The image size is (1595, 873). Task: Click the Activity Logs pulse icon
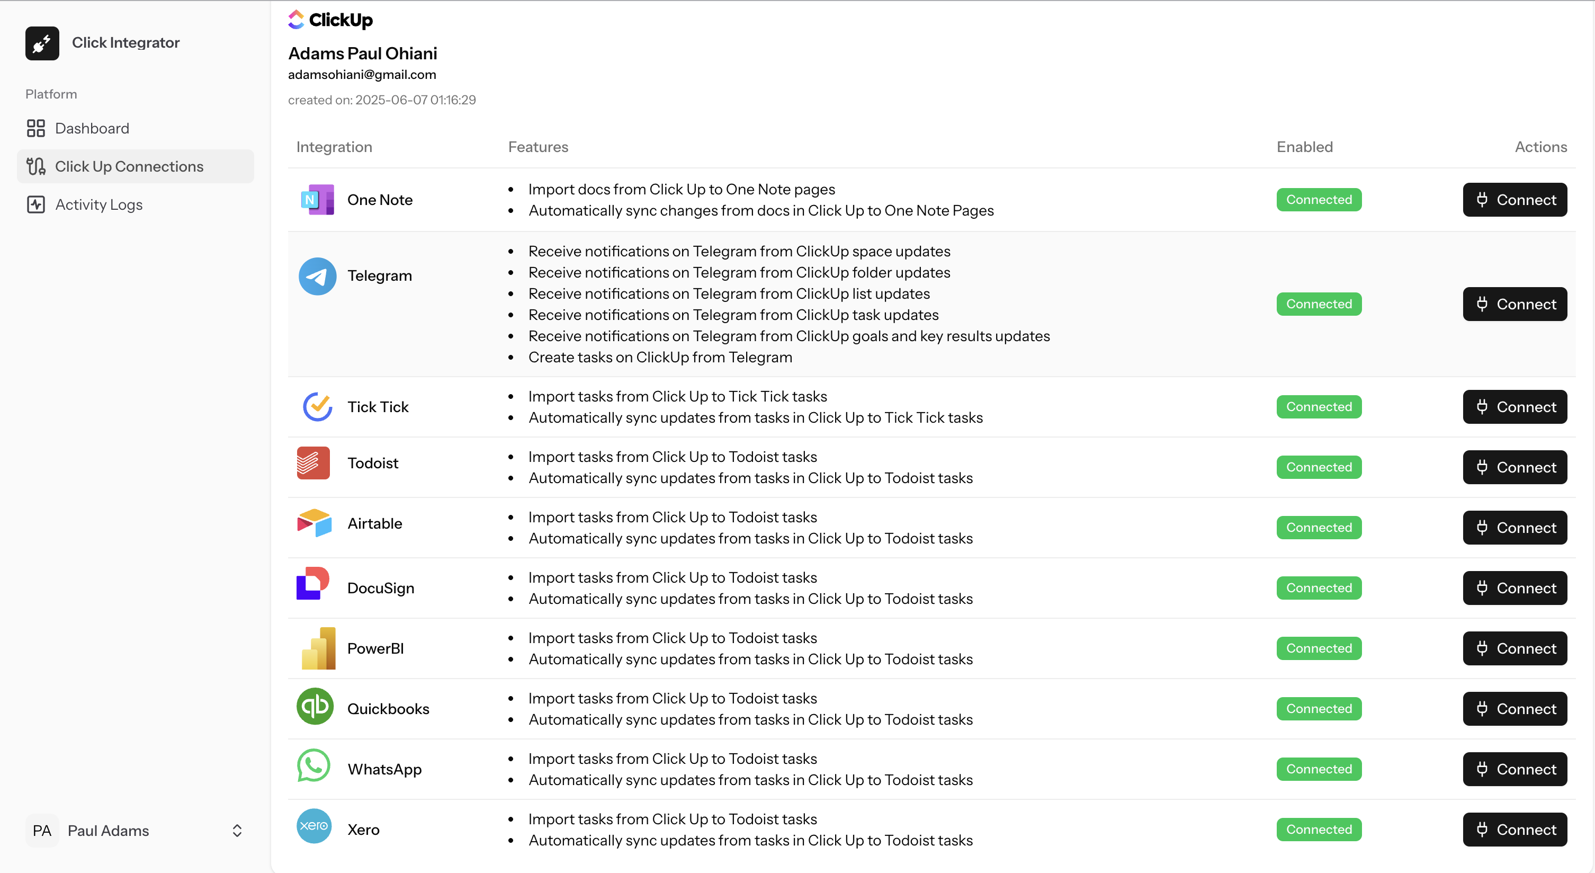(x=36, y=204)
